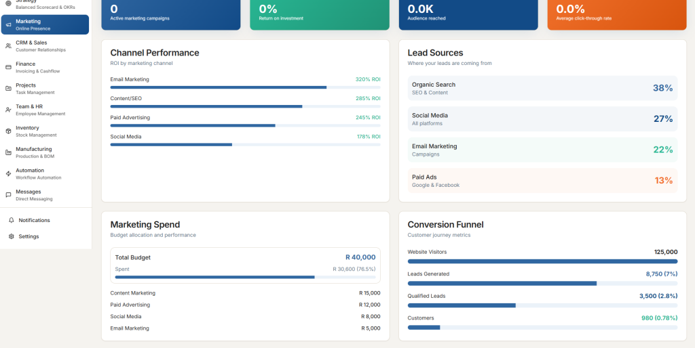This screenshot has height=348, width=695.
Task: Click the Automation lightning icon
Action: [8, 174]
